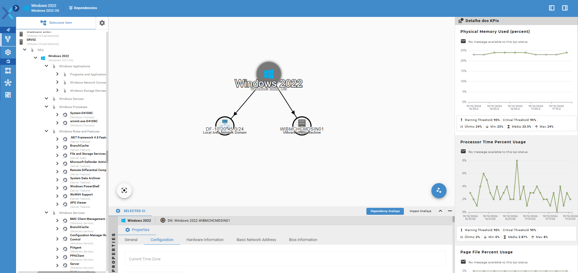Expand the BranchCache server feature row
The height and width of the screenshot is (273, 578).
coord(57,147)
